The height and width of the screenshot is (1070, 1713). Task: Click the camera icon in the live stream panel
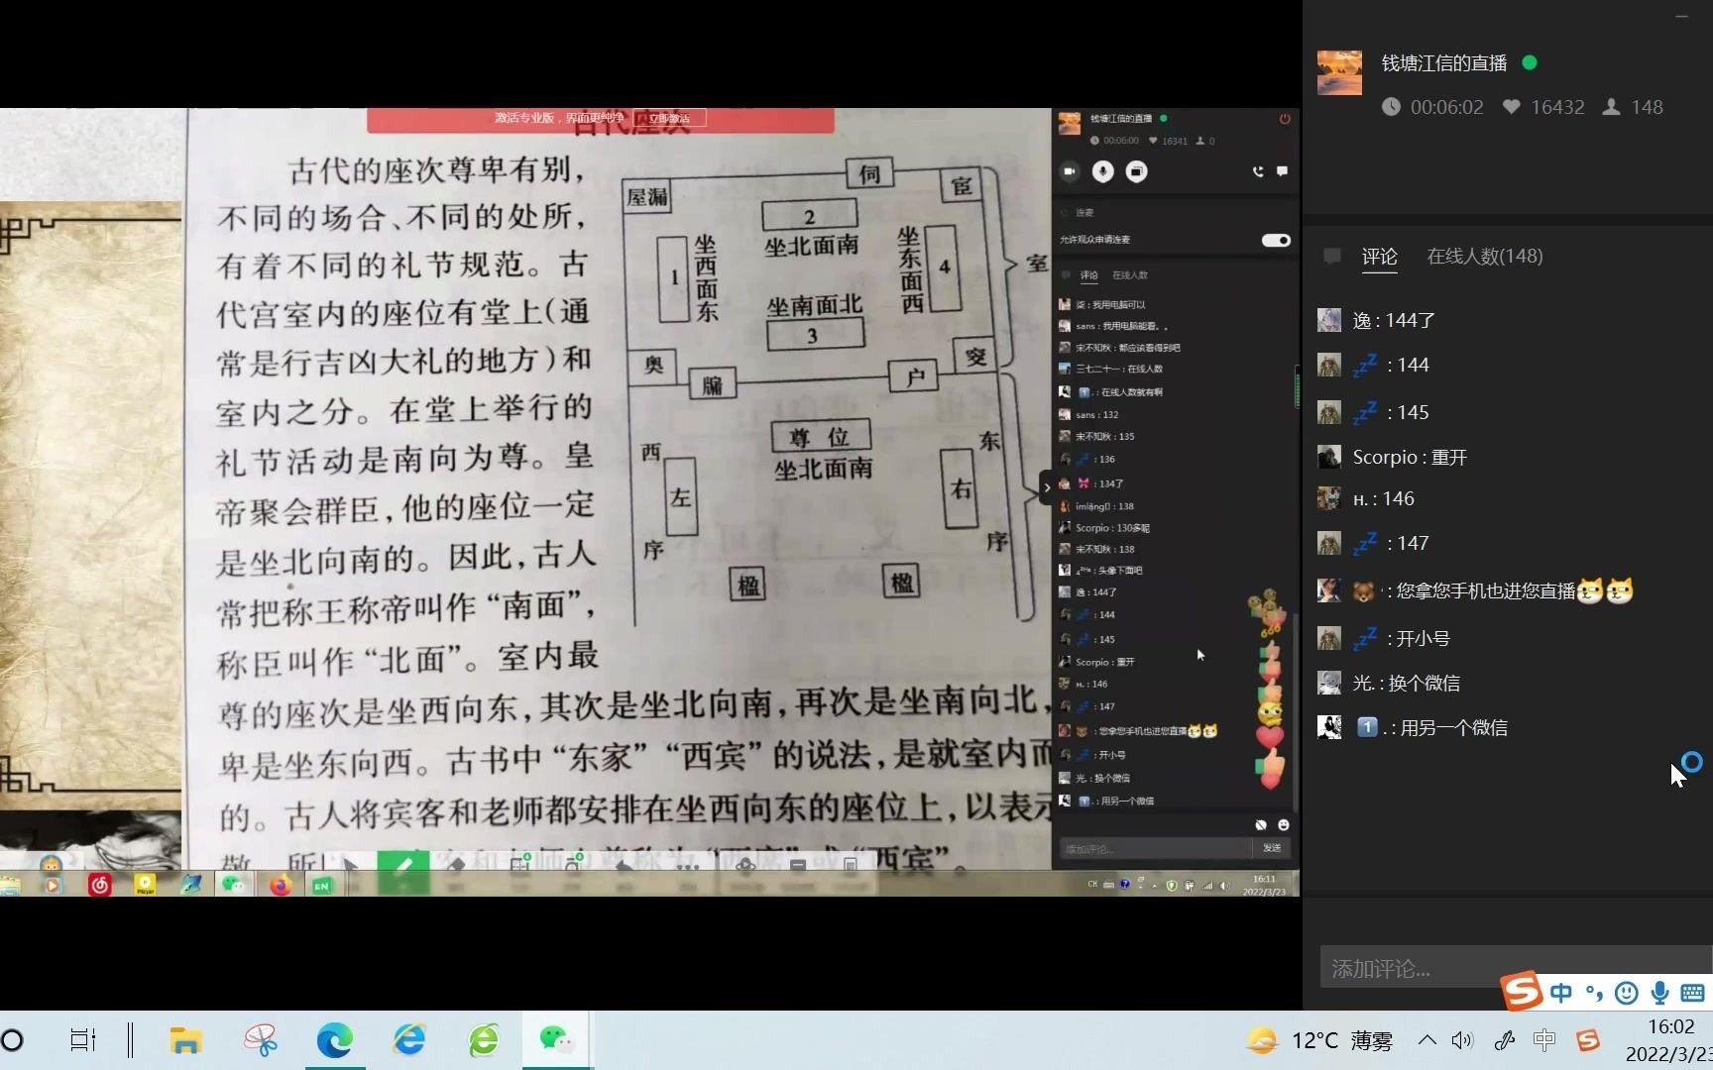[x=1070, y=171]
